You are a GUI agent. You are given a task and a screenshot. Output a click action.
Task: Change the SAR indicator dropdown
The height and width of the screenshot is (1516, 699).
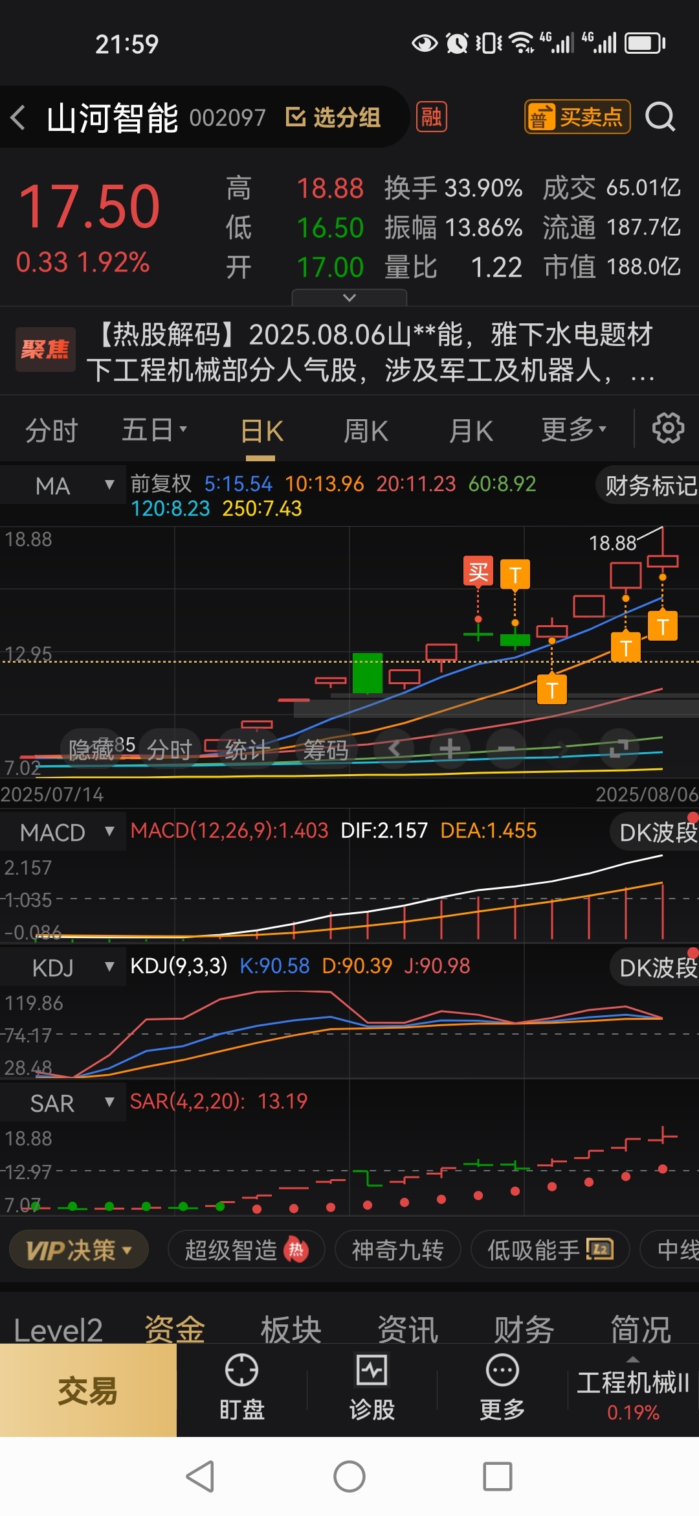click(x=63, y=1103)
